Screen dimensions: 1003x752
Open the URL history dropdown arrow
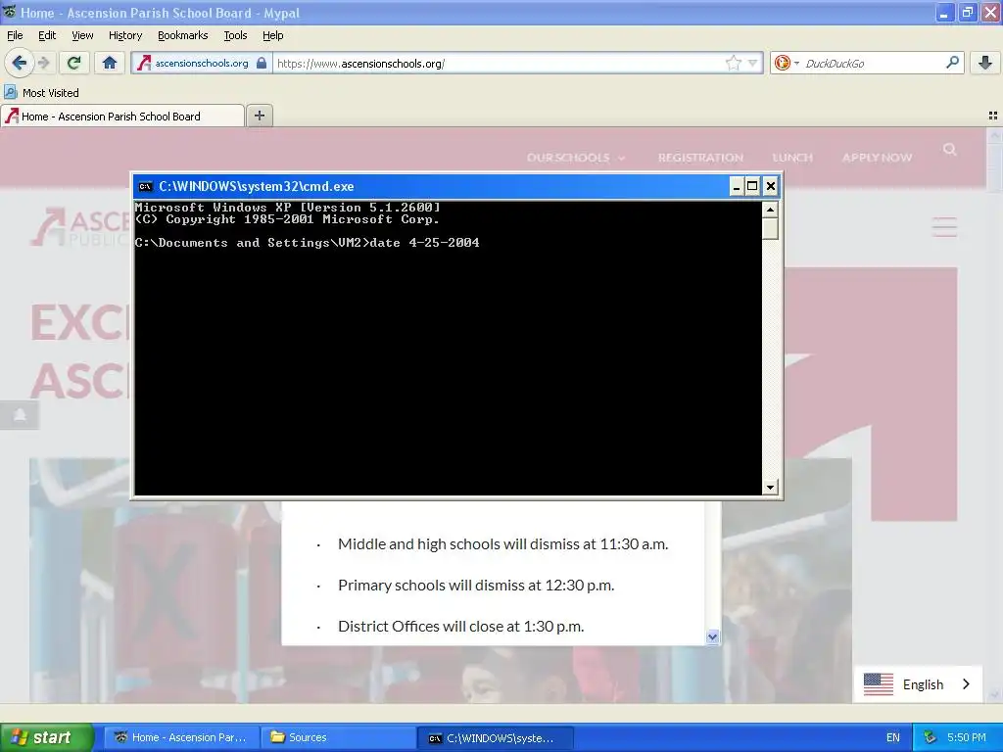tap(753, 63)
